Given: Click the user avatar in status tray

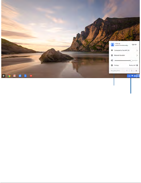Looking at the screenshot, I should click(138, 76).
